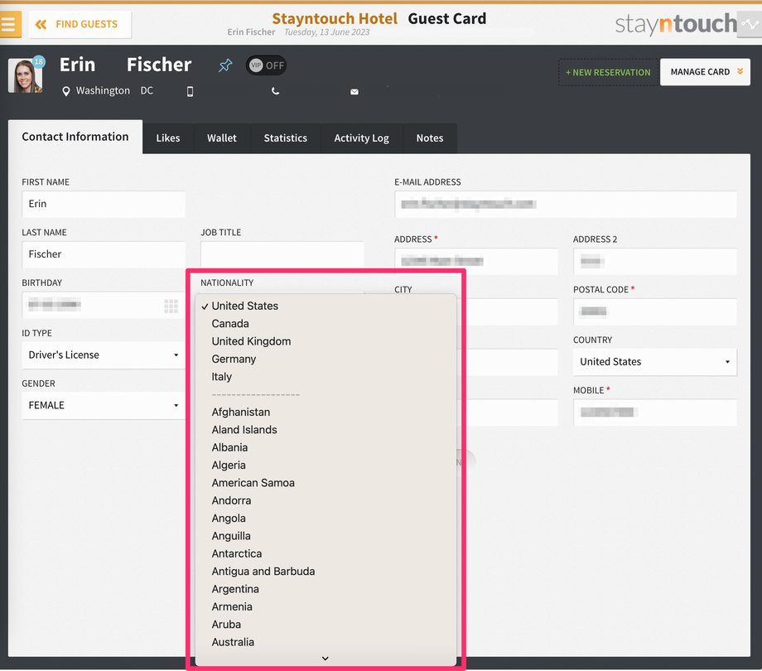This screenshot has width=762, height=671.
Task: Open the Country dropdown
Action: (655, 362)
